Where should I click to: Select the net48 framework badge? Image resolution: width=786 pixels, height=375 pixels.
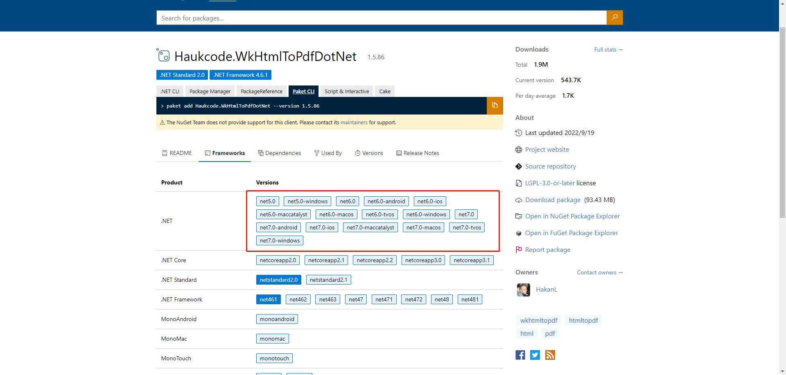click(442, 299)
